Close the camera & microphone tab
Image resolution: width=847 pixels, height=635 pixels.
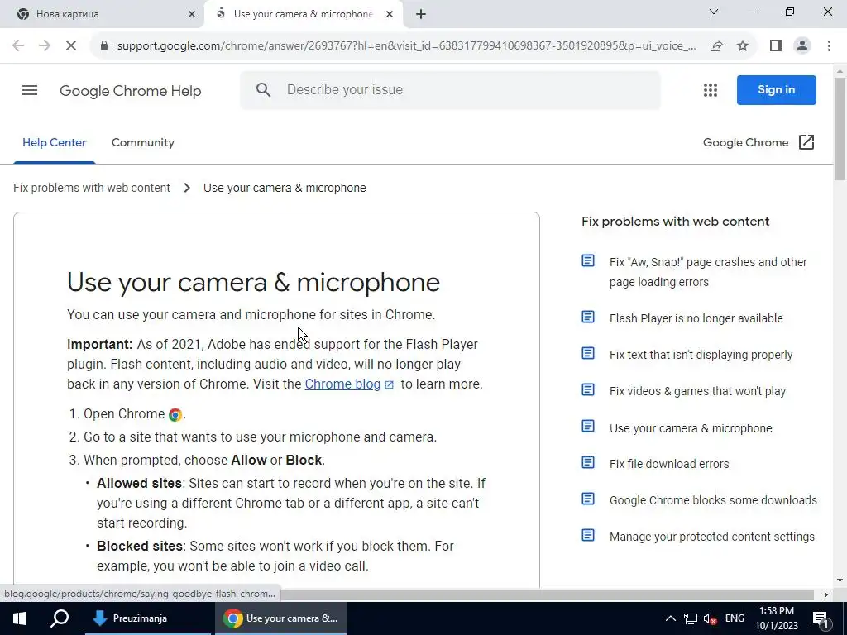390,14
